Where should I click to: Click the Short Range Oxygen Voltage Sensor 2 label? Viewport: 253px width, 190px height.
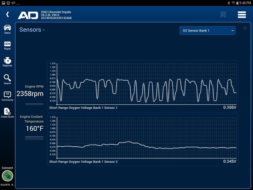[x=83, y=161]
